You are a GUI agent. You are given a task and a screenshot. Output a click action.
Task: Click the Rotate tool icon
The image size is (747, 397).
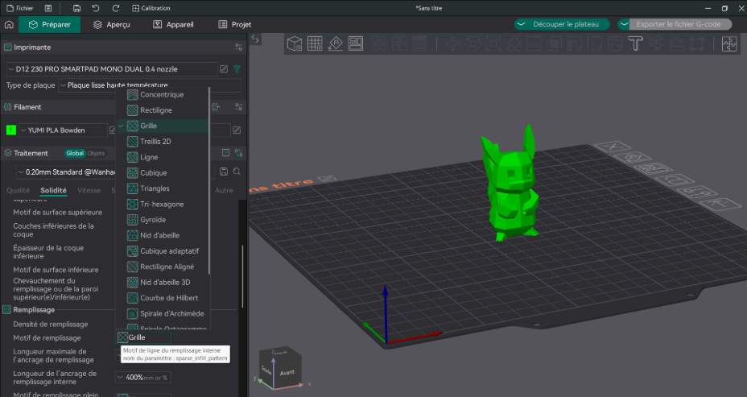coord(473,43)
